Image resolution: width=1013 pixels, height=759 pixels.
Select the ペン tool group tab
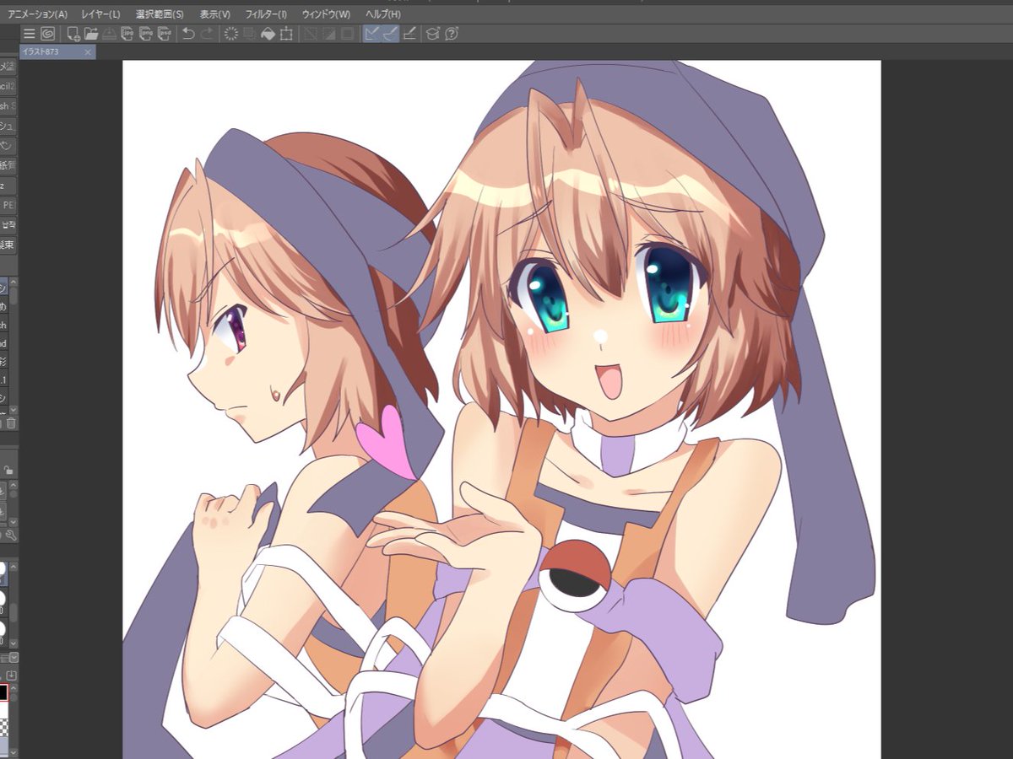click(8, 146)
